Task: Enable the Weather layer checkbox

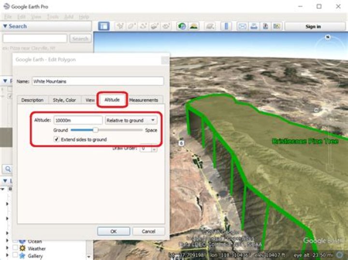Action: coord(15,248)
